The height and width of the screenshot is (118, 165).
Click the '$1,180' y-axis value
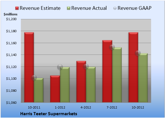(x=11, y=31)
